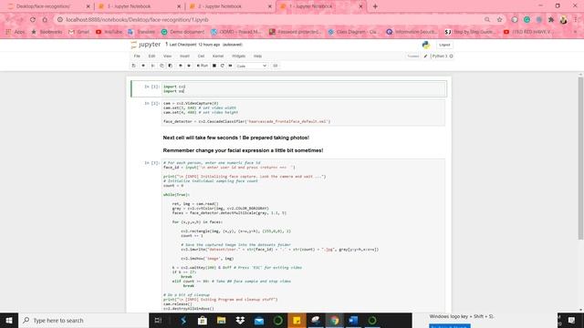Open Task View on the taskbar

point(158,320)
